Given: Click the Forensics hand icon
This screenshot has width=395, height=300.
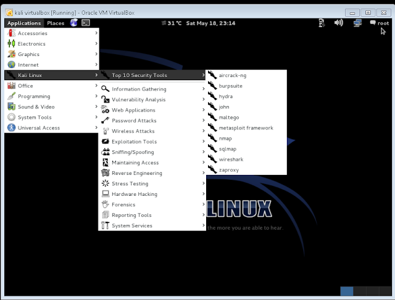Looking at the screenshot, I should [106, 205].
